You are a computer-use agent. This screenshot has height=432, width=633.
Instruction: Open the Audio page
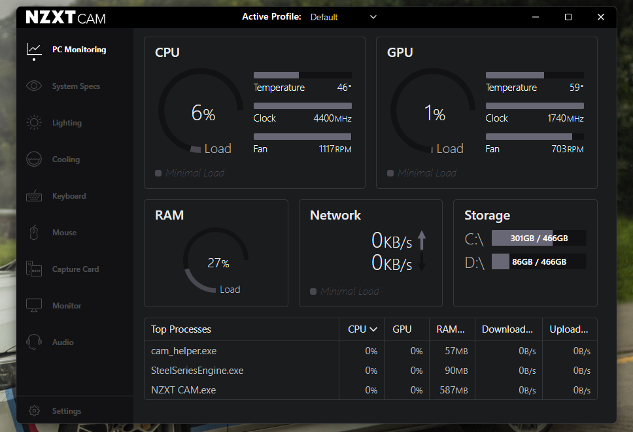pyautogui.click(x=63, y=342)
